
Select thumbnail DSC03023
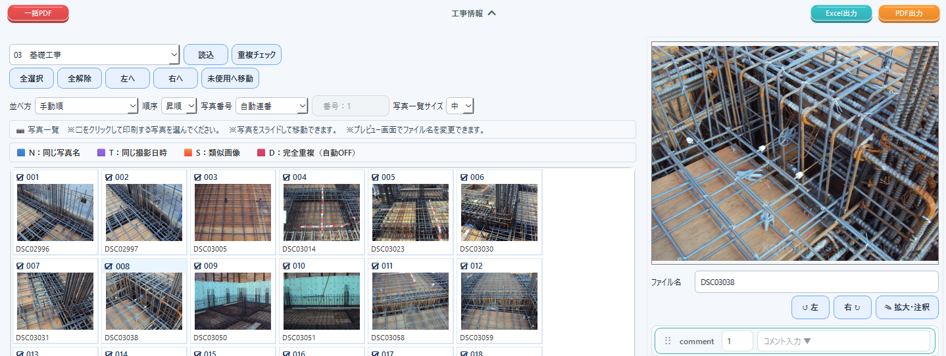411,212
